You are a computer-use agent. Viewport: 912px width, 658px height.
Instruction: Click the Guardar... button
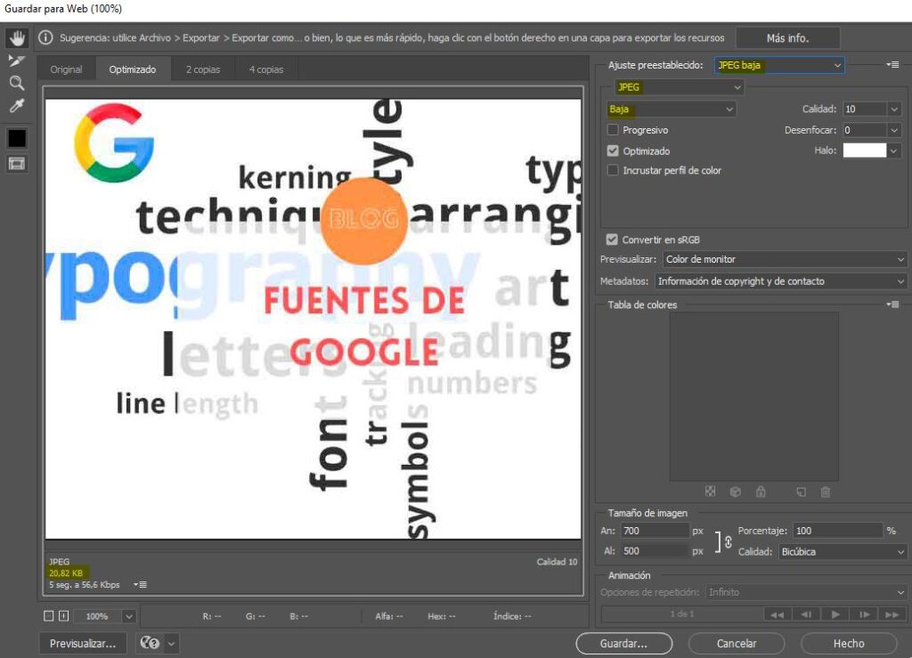click(x=623, y=644)
